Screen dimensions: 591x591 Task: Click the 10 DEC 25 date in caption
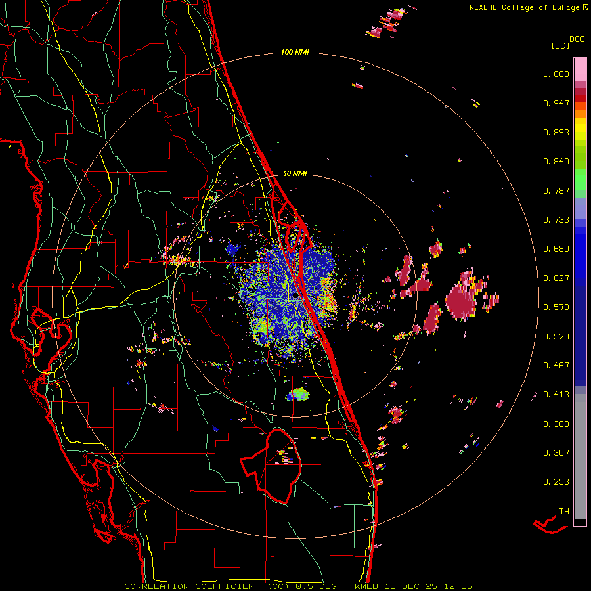coord(411,586)
